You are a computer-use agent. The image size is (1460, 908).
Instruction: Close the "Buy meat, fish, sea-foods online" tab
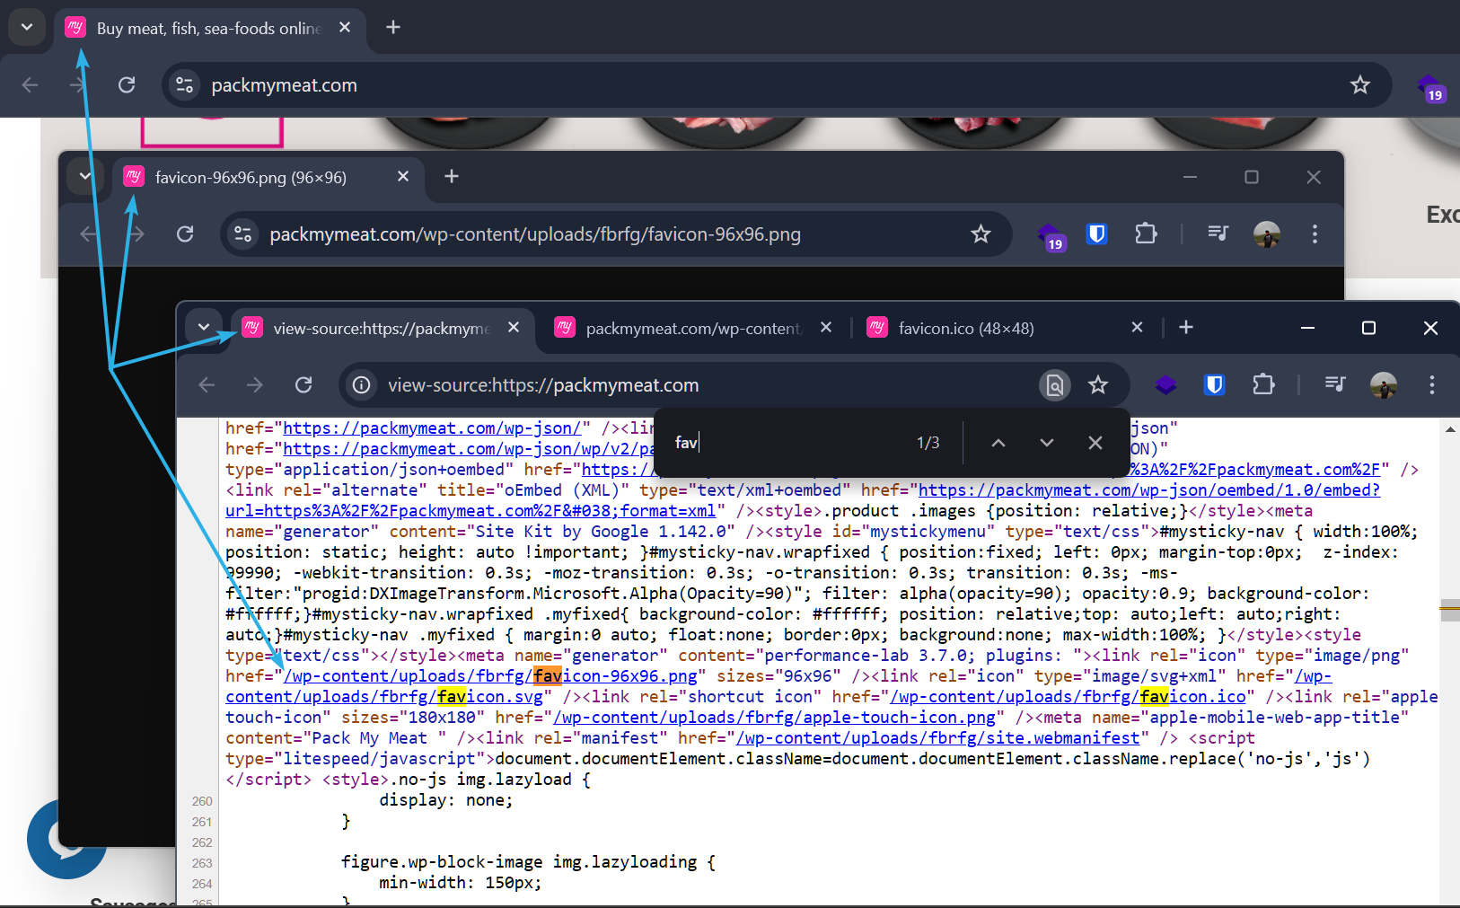click(345, 28)
